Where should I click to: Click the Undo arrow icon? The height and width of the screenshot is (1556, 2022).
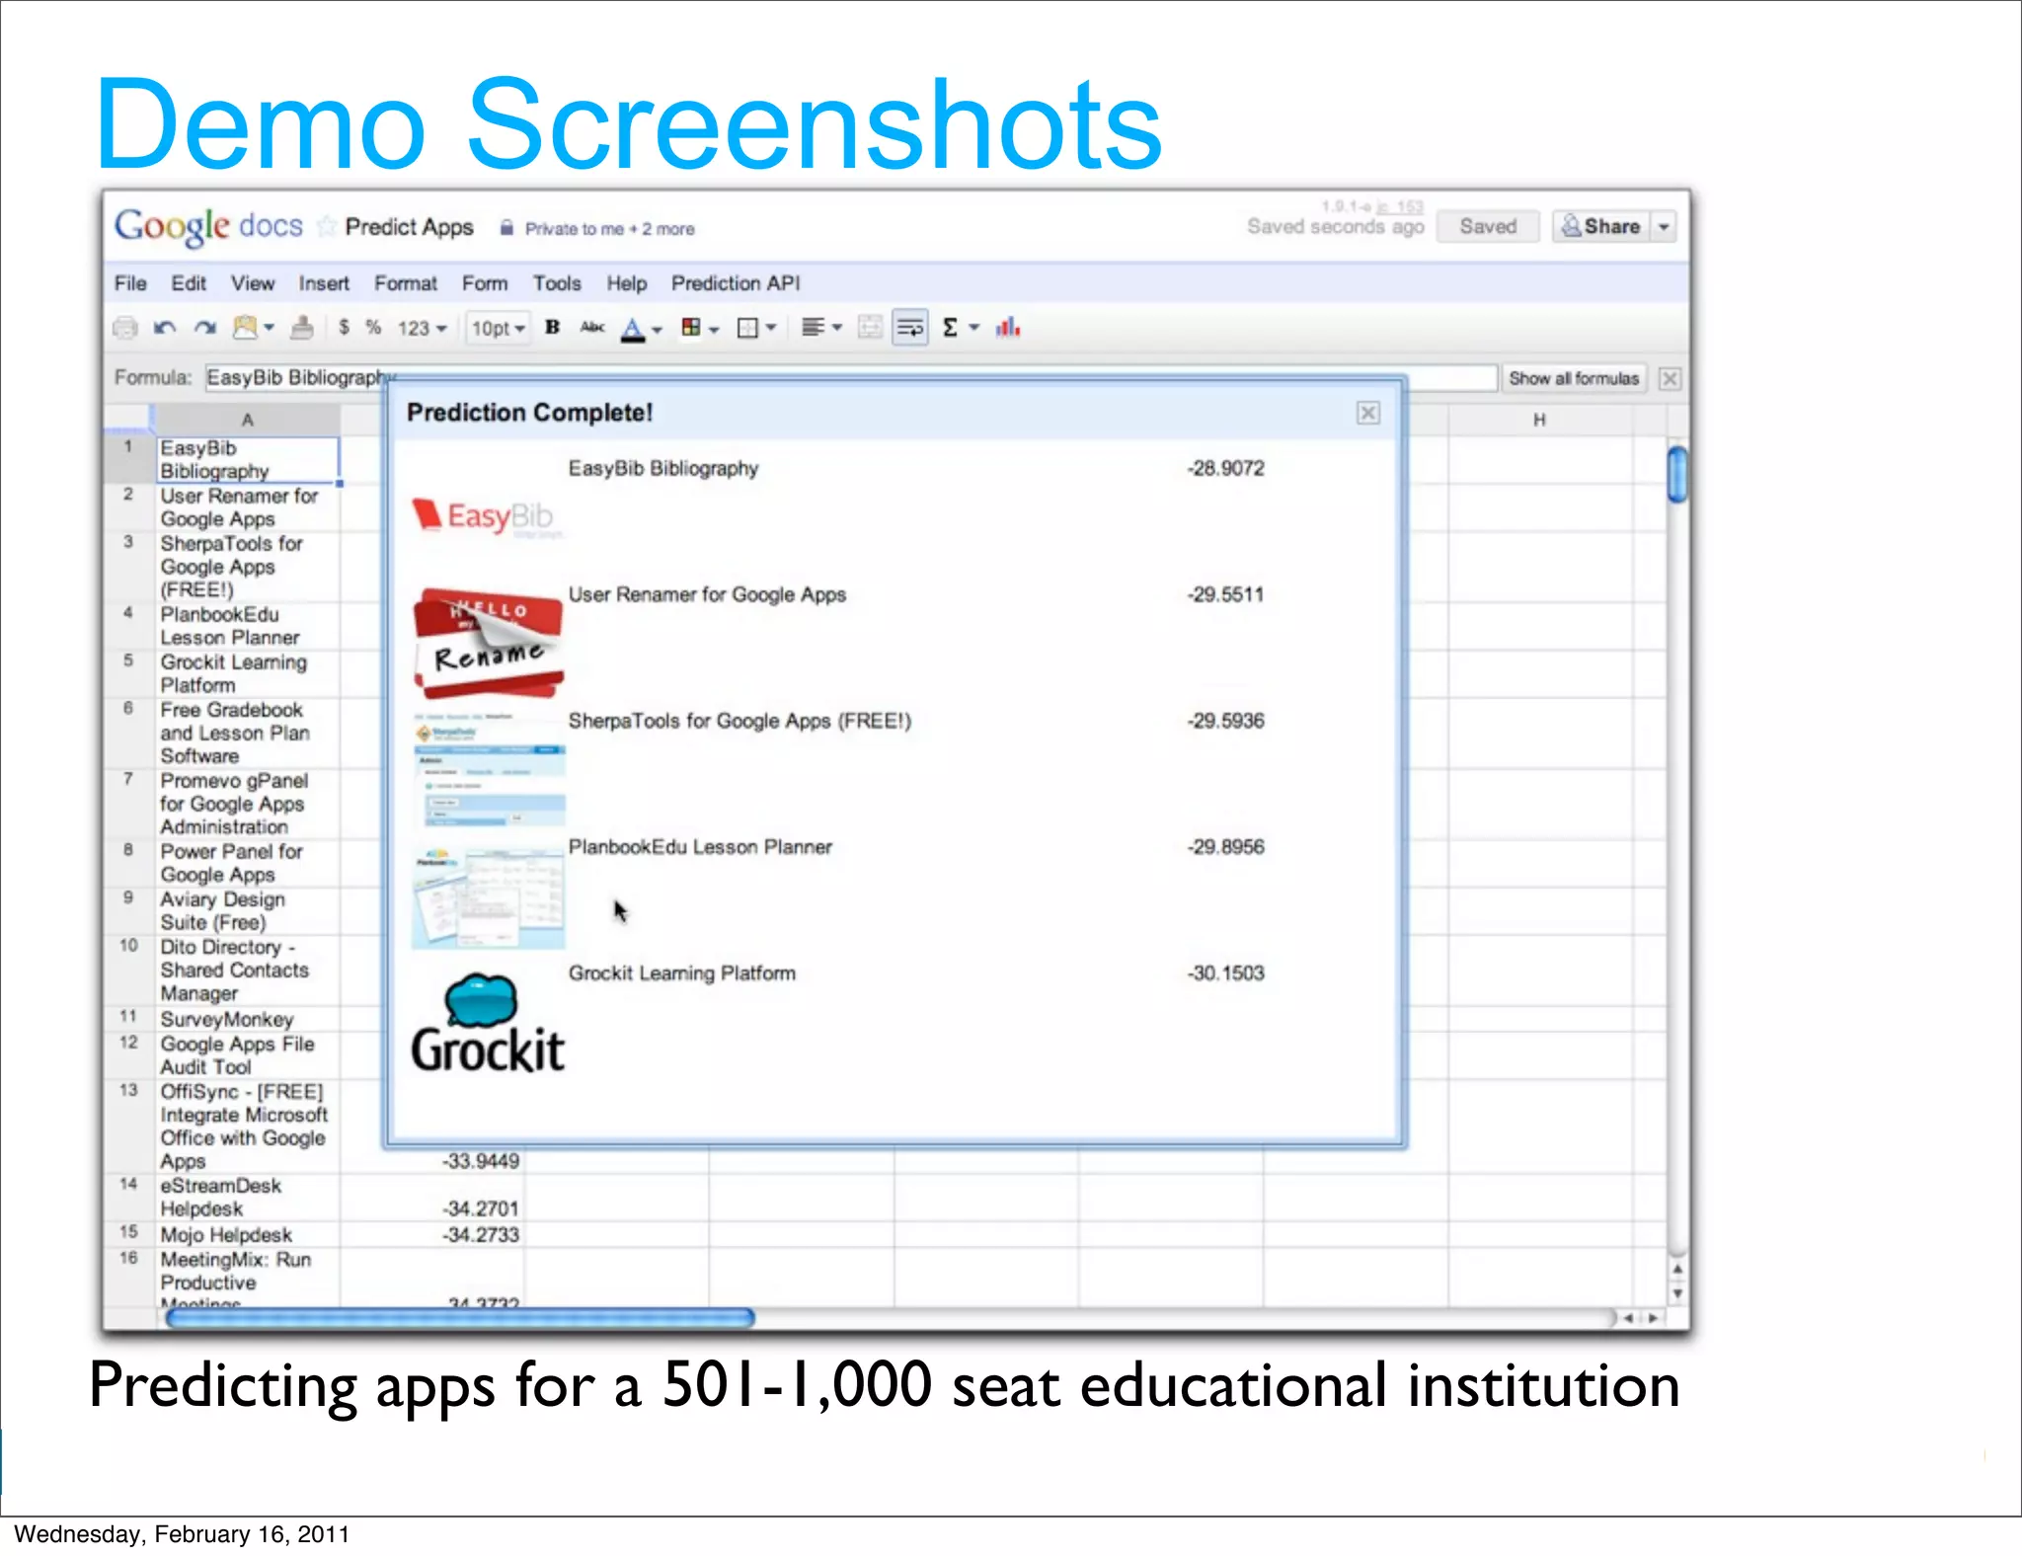(x=165, y=328)
